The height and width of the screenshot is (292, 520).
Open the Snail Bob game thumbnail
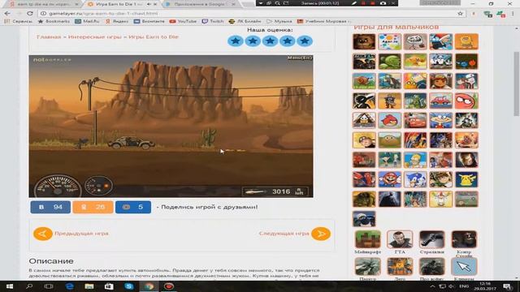[364, 81]
